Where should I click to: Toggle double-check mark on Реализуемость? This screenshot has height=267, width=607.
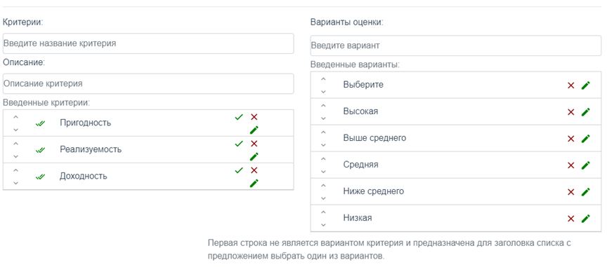(x=40, y=150)
